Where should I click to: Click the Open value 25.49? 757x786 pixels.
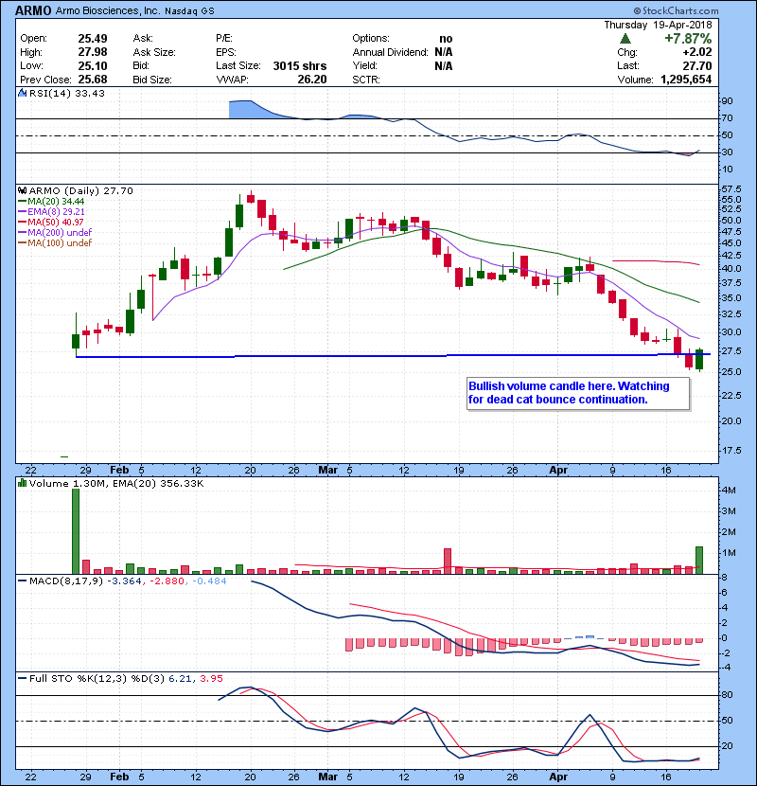click(92, 39)
